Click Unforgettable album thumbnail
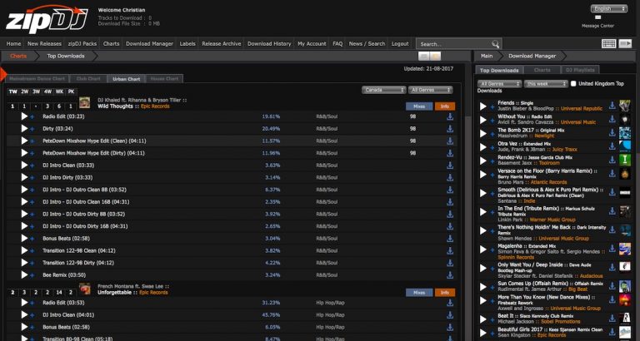This screenshot has height=341, width=640. [x=84, y=289]
